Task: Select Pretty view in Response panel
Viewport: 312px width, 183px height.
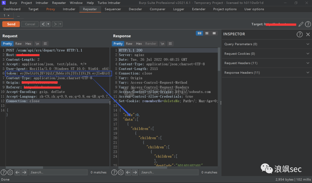Action: point(118,44)
